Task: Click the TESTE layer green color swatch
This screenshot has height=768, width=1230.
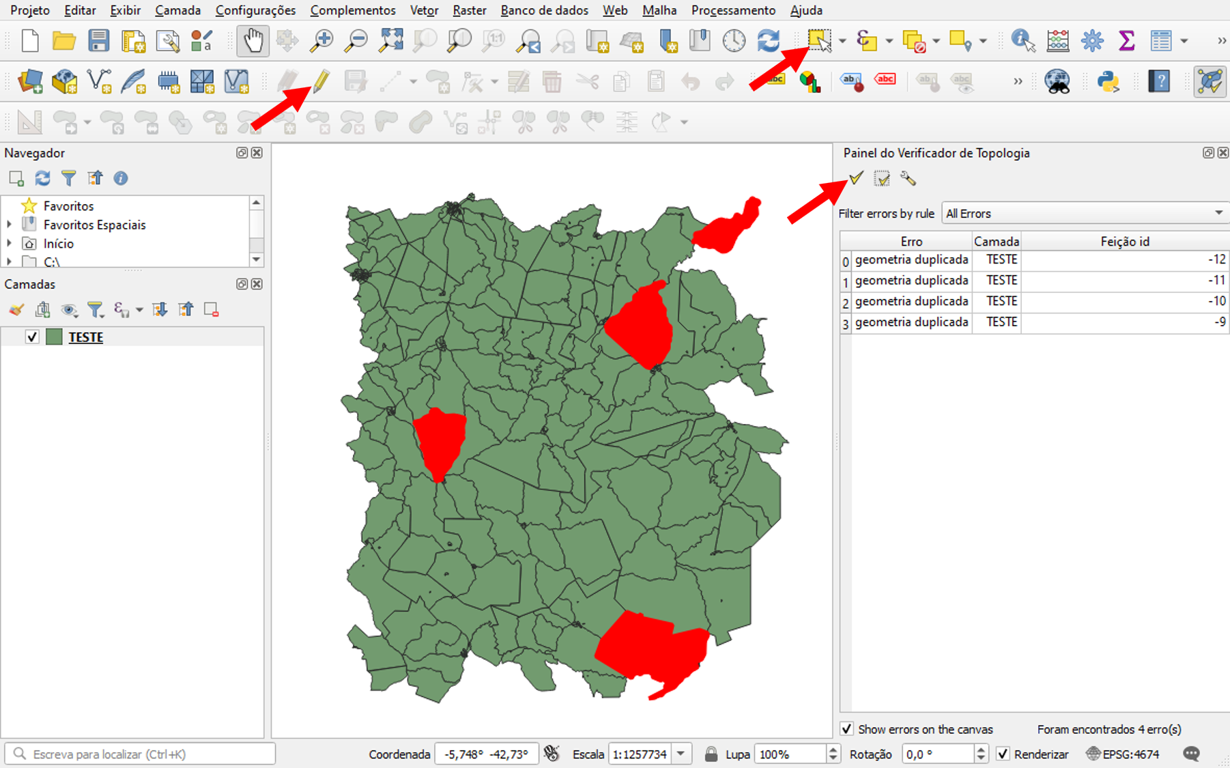Action: point(54,337)
